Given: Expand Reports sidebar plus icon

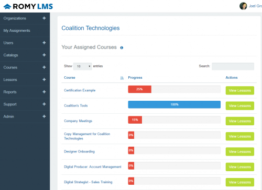Looking at the screenshot, I should 44,92.
